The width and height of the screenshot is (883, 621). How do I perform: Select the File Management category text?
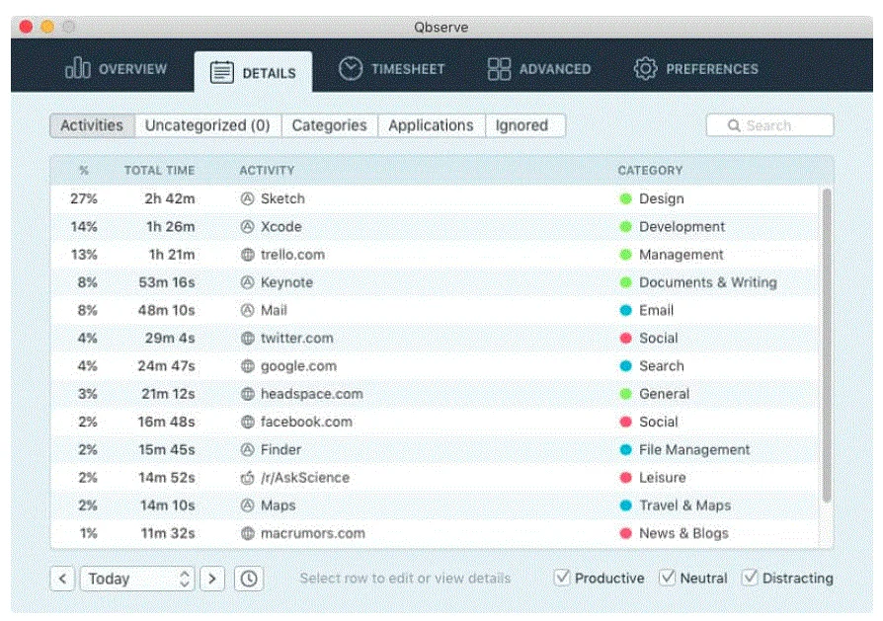(x=694, y=449)
